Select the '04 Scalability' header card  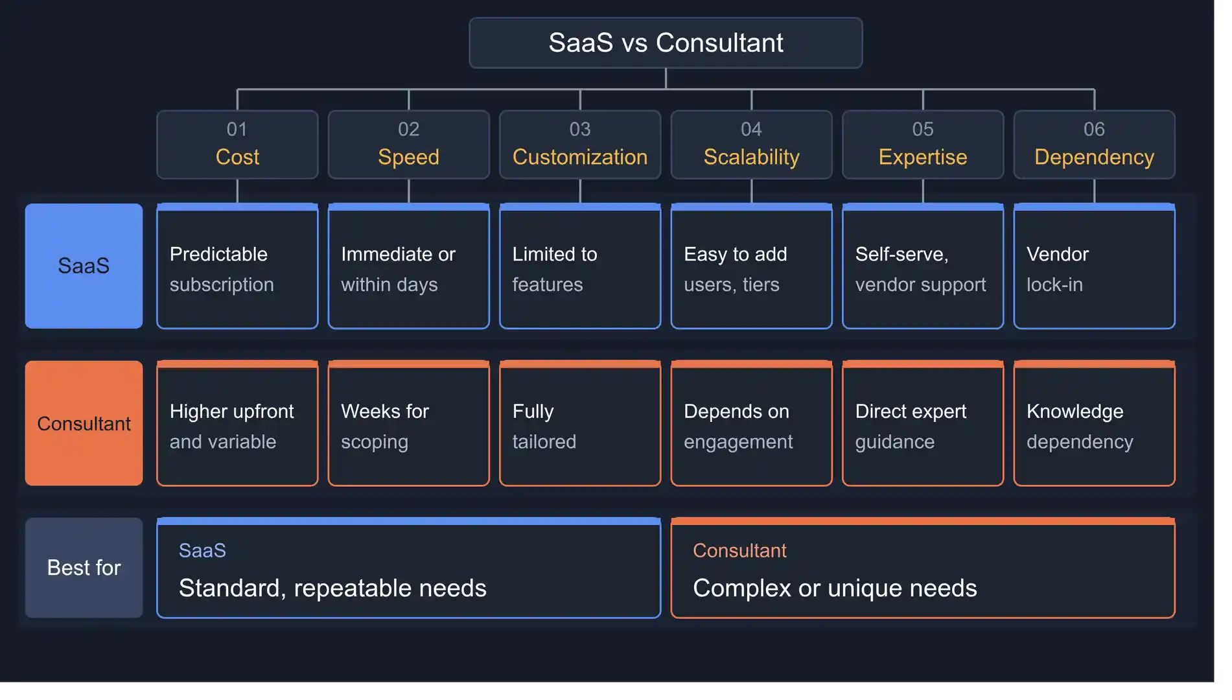click(751, 145)
